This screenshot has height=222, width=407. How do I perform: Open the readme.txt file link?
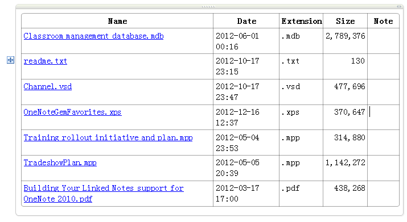(x=45, y=61)
